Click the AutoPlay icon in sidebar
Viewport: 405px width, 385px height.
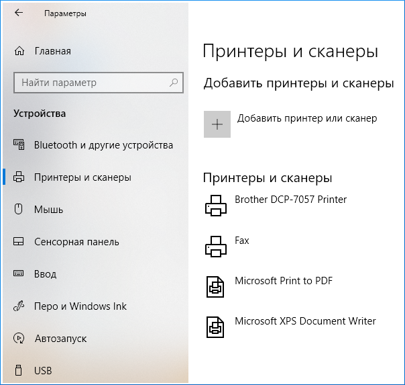tap(20, 339)
